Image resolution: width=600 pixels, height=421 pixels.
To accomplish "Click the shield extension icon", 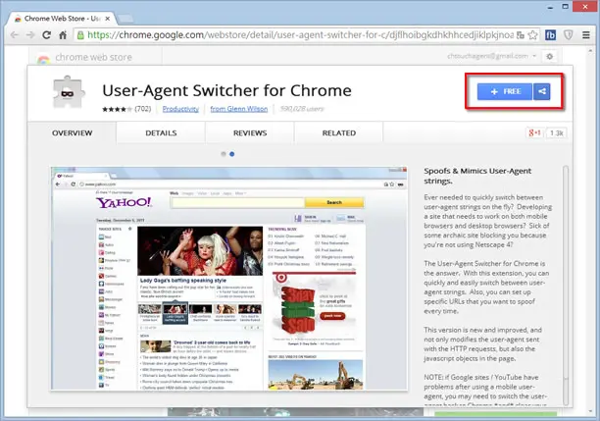I will pyautogui.click(x=569, y=35).
